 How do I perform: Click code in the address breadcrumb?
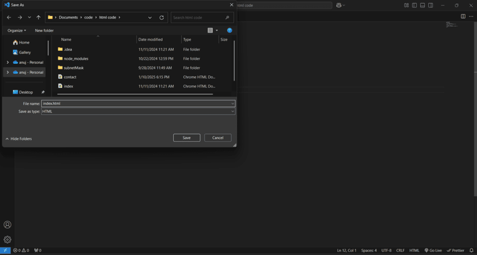(x=89, y=17)
